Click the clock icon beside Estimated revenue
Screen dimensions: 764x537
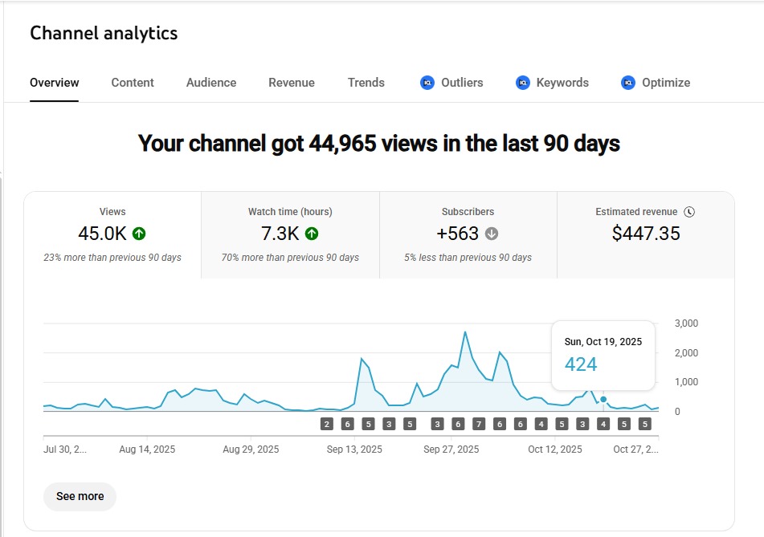pos(689,212)
